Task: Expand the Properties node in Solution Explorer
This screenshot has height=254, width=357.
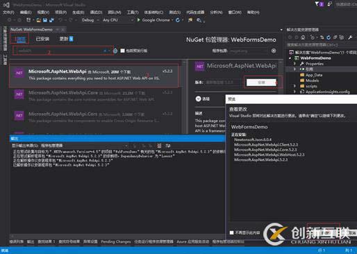Action: [294, 64]
